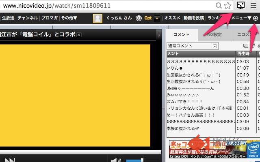Select the 8888 comment at 03:09
The width and height of the screenshot is (260, 162).
tap(201, 122)
